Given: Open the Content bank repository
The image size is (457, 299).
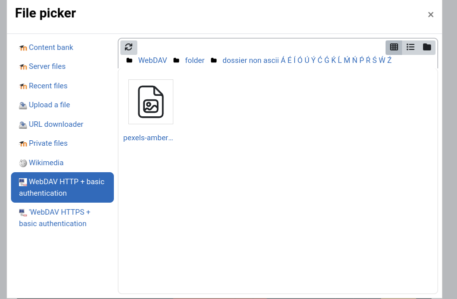Looking at the screenshot, I should point(51,47).
